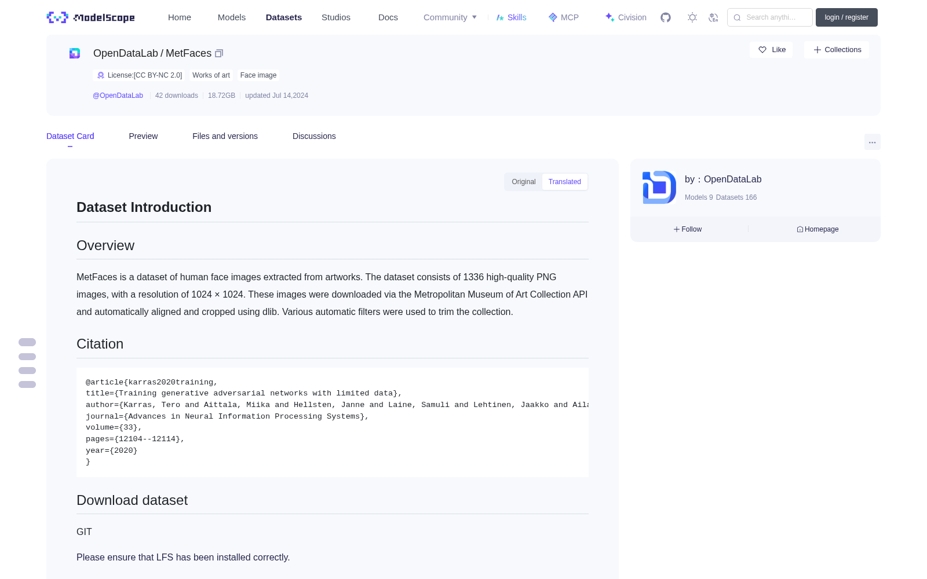This screenshot has height=579, width=927.
Task: Switch the card to Translated text
Action: coord(565,182)
